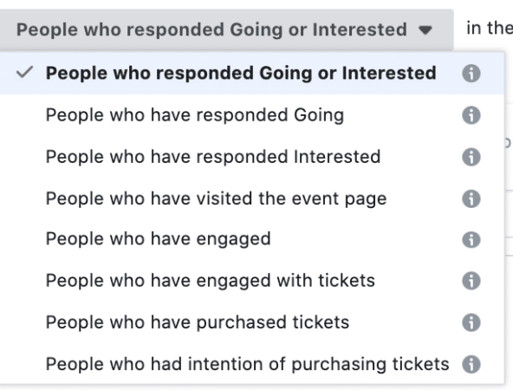Image resolution: width=513 pixels, height=390 pixels.
Task: Click info icon for Going or Interested option
Action: tap(471, 74)
